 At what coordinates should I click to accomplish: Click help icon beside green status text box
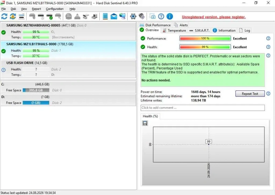tap(268, 56)
